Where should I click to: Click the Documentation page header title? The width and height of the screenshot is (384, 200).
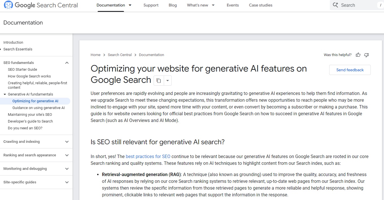[23, 23]
